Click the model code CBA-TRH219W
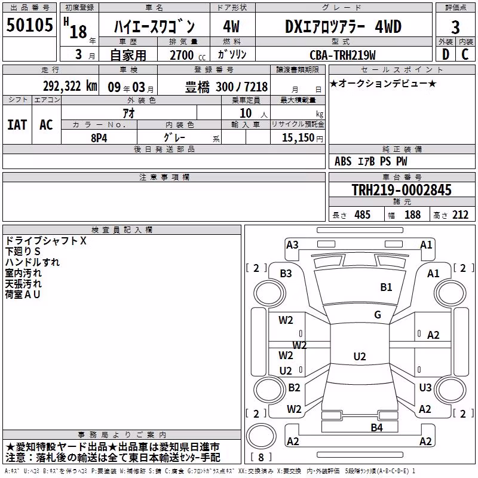Screen dimensions: 478x478 [342, 55]
